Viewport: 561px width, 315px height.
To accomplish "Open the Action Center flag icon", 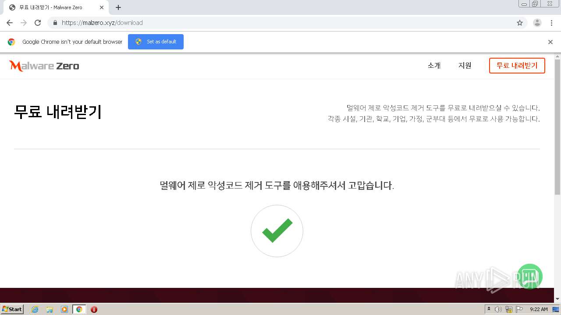I will click(519, 309).
